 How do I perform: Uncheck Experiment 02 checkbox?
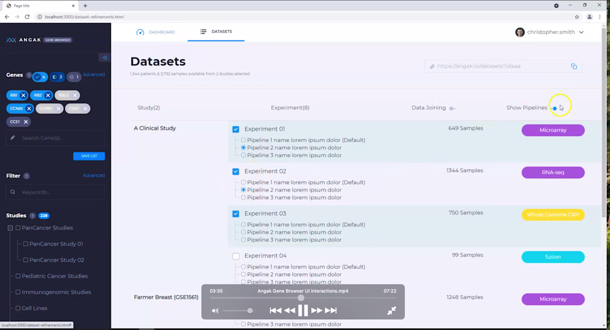pyautogui.click(x=236, y=172)
